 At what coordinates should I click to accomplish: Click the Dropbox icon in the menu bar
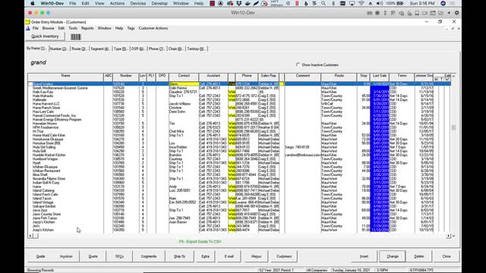pyautogui.click(x=239, y=3)
